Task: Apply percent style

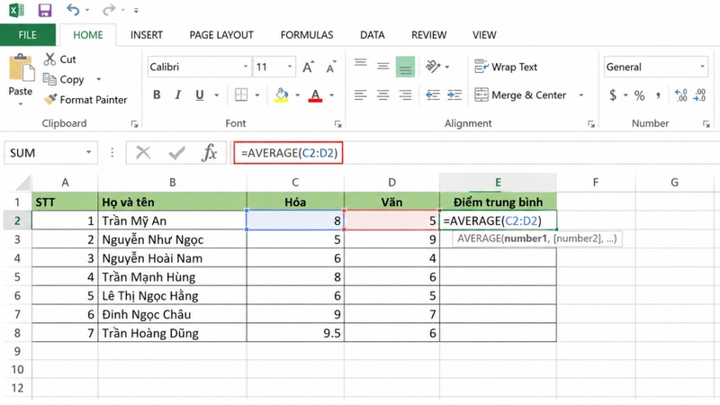Action: coord(639,95)
